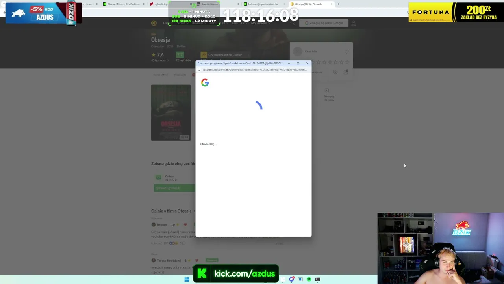Expand the TV menu on Filmweb

coord(243,23)
